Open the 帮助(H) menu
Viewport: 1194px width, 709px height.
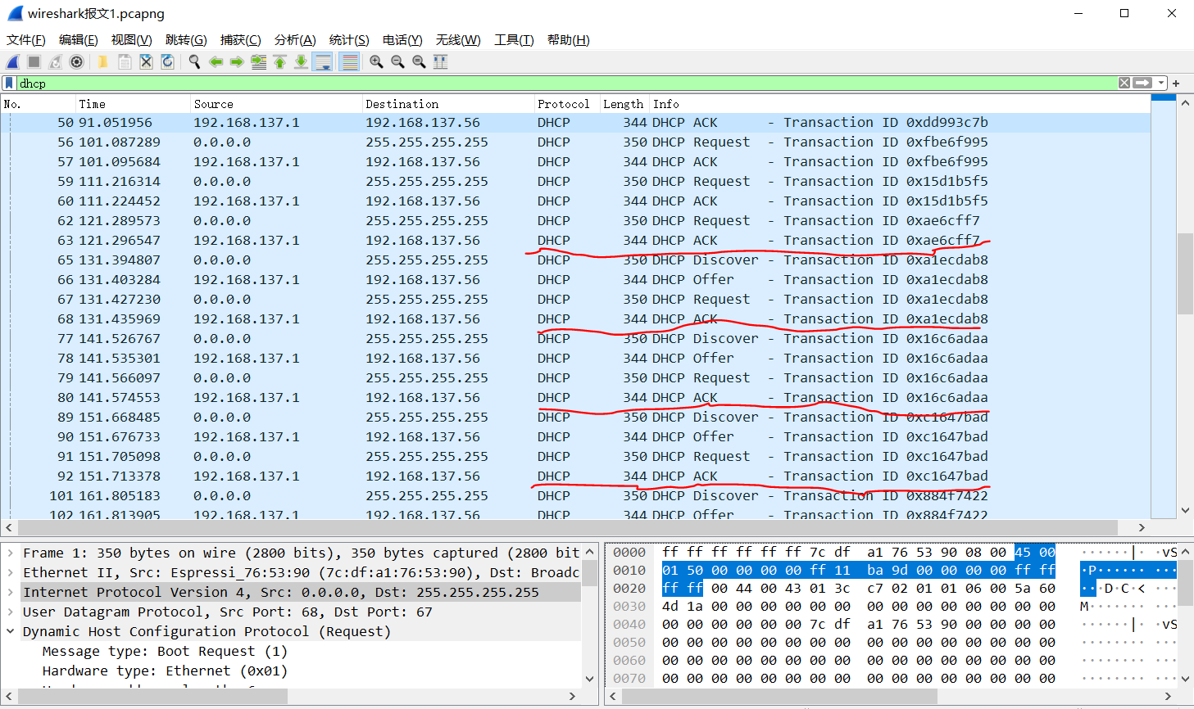click(x=568, y=39)
